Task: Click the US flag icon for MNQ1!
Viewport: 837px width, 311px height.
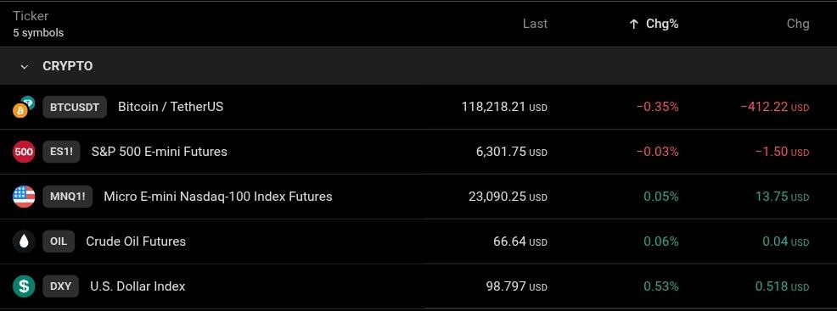Action: [24, 197]
